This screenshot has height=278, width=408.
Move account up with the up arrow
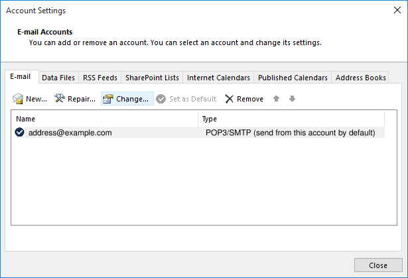point(277,99)
